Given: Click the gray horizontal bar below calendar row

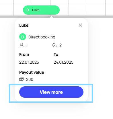Looking at the screenshot, I should point(57,17).
